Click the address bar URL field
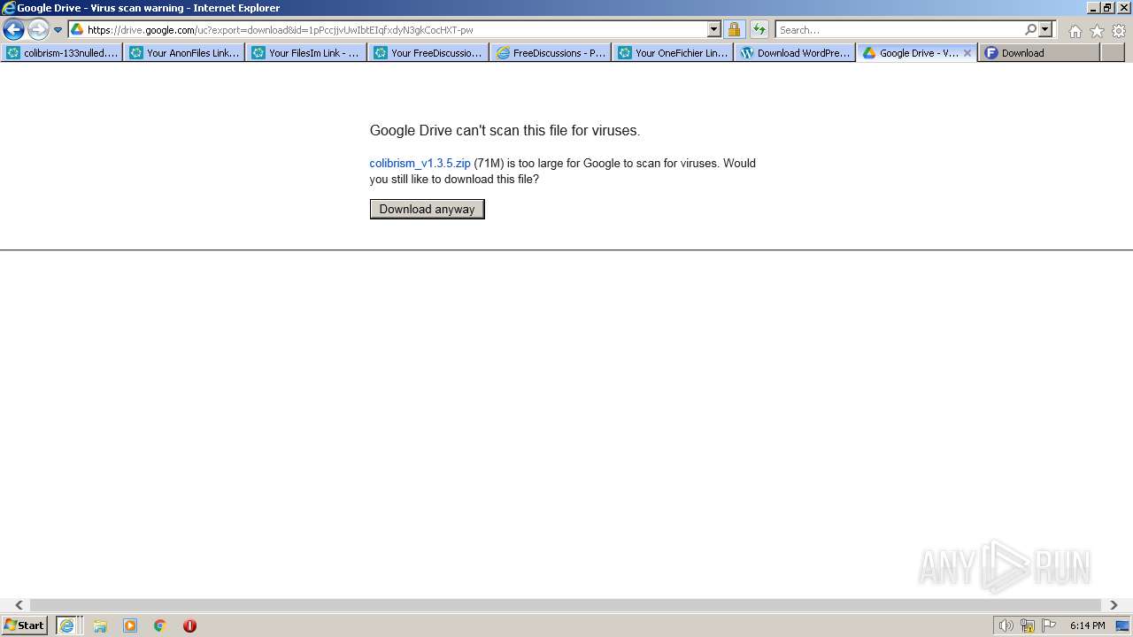Screen dimensions: 1133x637 (x=396, y=29)
